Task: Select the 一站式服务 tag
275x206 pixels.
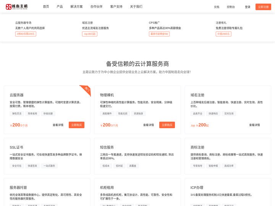Action: coord(49,166)
